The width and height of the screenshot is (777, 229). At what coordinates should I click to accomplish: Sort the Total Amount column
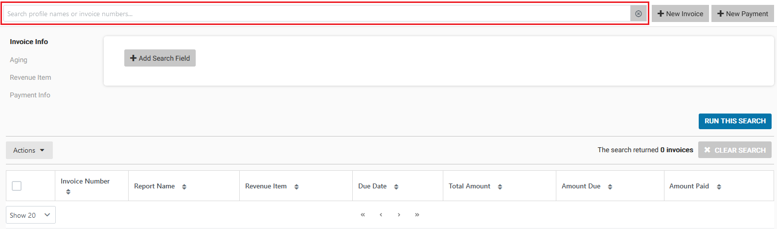tap(500, 186)
